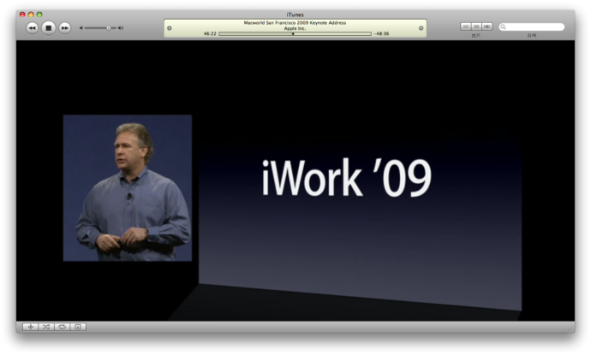Click the playback progress bar
This screenshot has width=591, height=355.
(295, 34)
